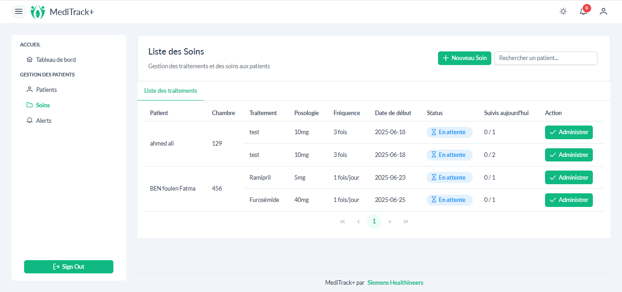Image resolution: width=622 pixels, height=292 pixels.
Task: Switch theme with the sun icon
Action: click(563, 11)
